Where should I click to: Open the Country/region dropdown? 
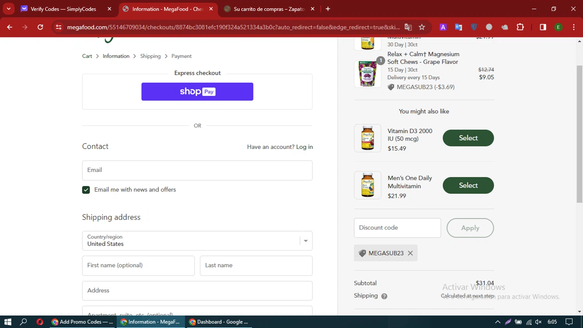[197, 241]
